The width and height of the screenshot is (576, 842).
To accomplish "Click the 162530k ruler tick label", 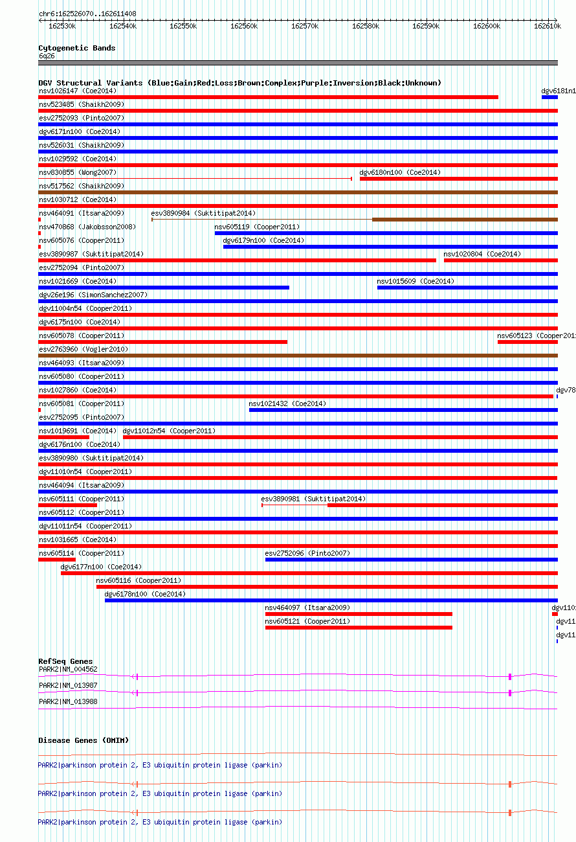I will point(62,26).
